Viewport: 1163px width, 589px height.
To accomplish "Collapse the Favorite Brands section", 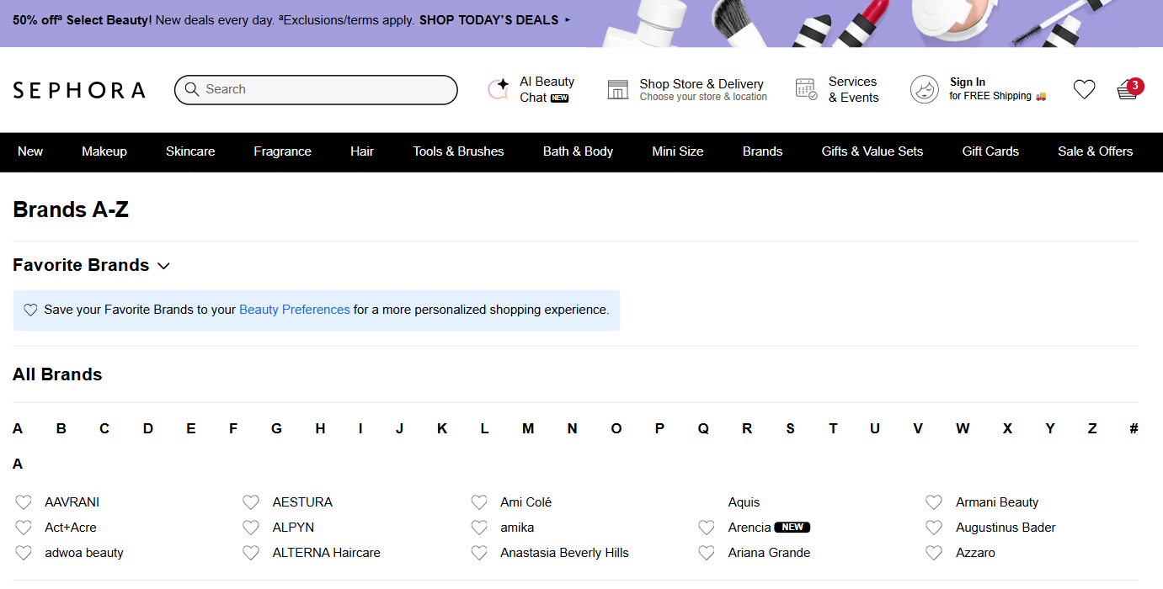I will coord(163,266).
